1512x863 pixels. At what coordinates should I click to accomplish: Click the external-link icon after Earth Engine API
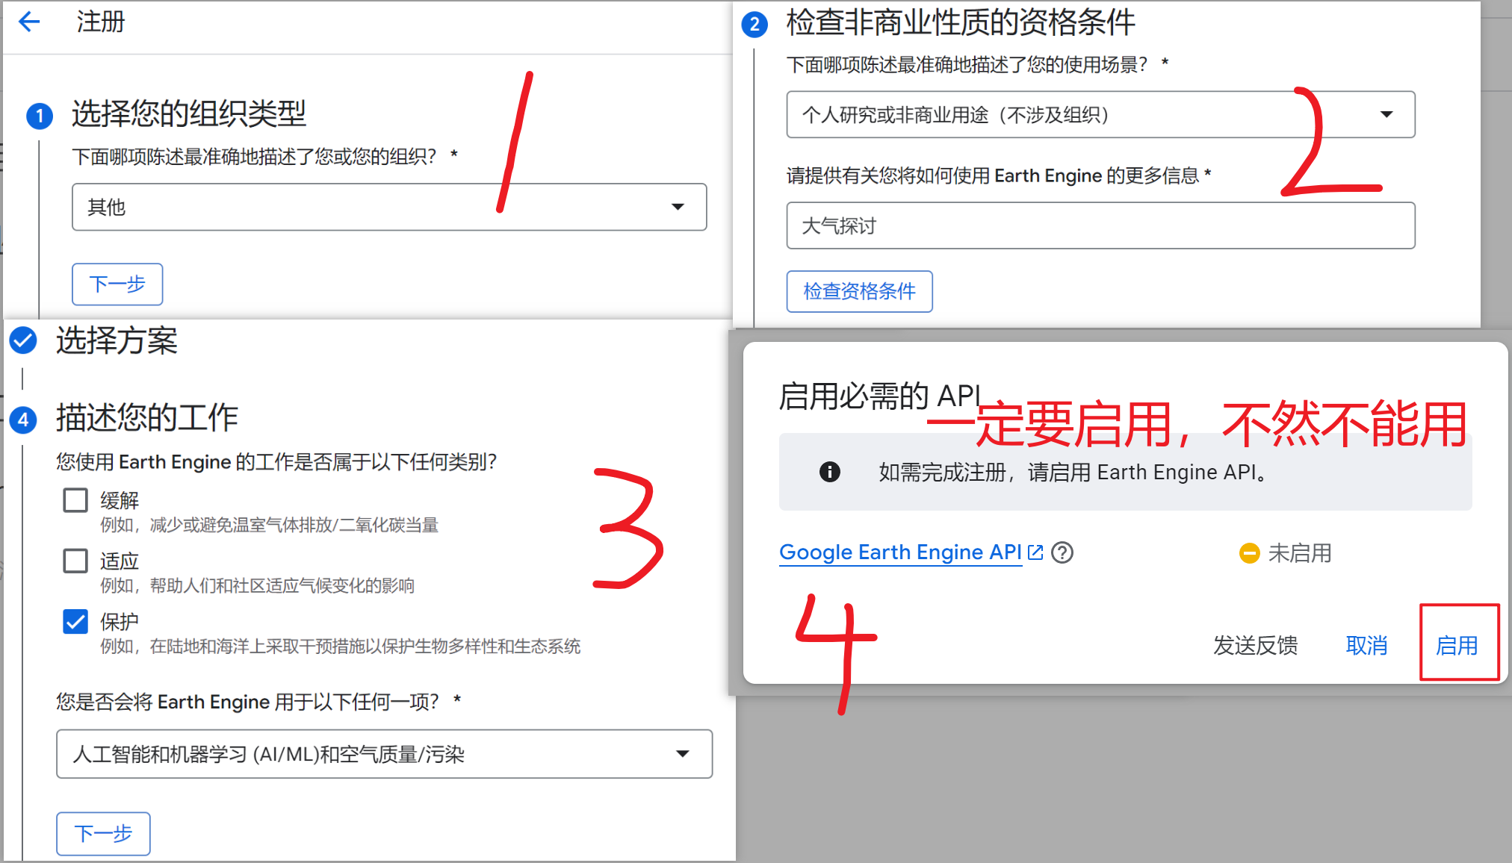(1035, 552)
